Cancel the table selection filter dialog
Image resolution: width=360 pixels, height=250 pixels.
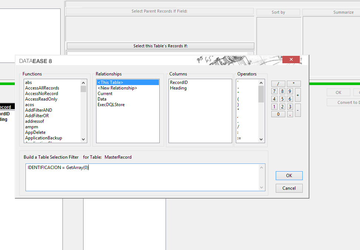pos(289,188)
